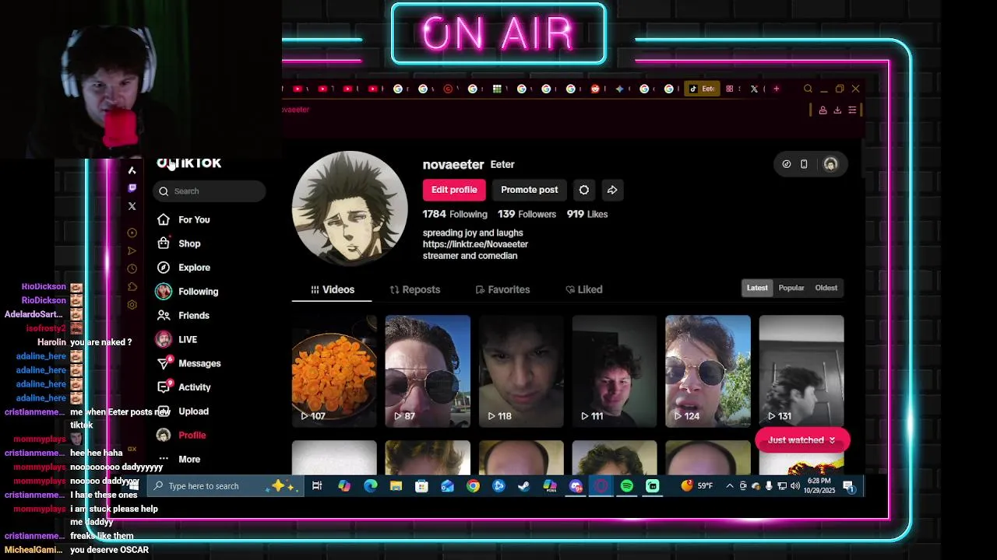Screen dimensions: 997x560
Task: Show hidden system tray icons chevron
Action: (729, 486)
